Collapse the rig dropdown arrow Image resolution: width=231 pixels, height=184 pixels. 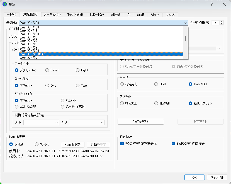point(186,23)
